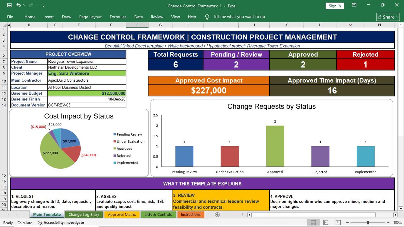Open the View ribbon tab
The width and height of the screenshot is (404, 227).
coord(175,17)
